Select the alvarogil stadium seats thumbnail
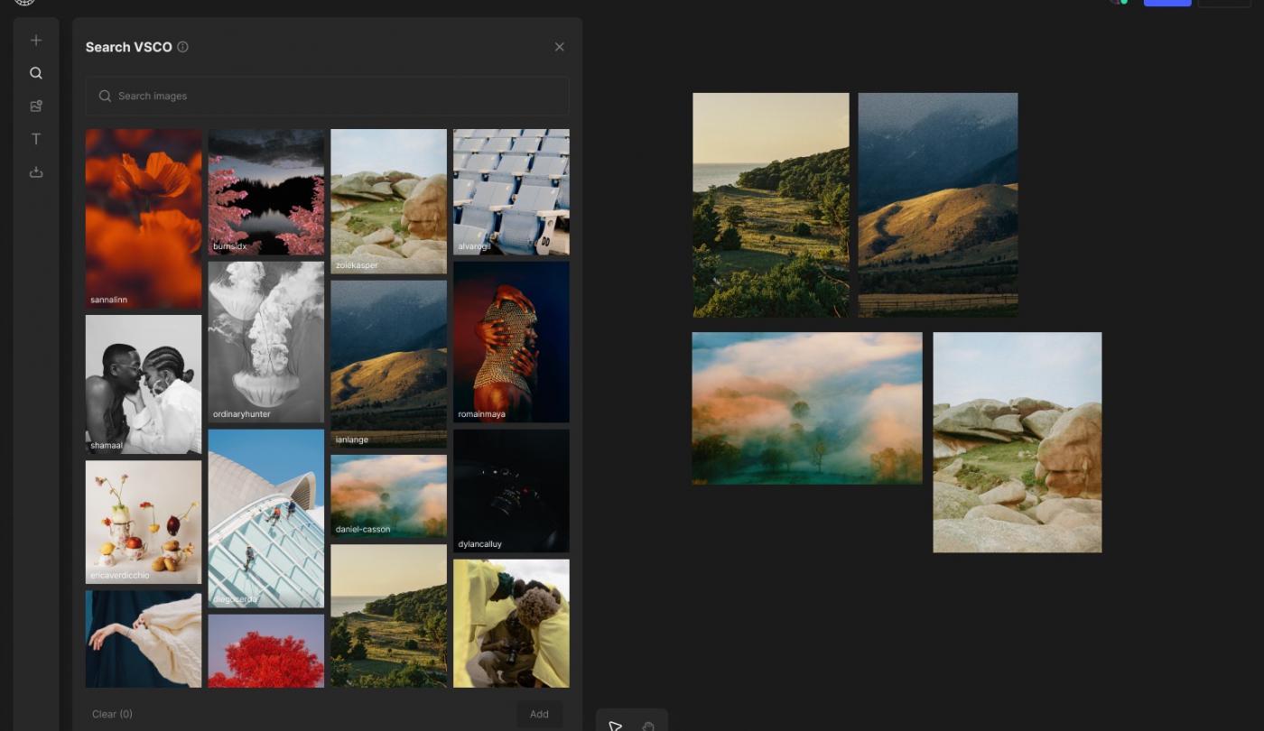 [511, 192]
